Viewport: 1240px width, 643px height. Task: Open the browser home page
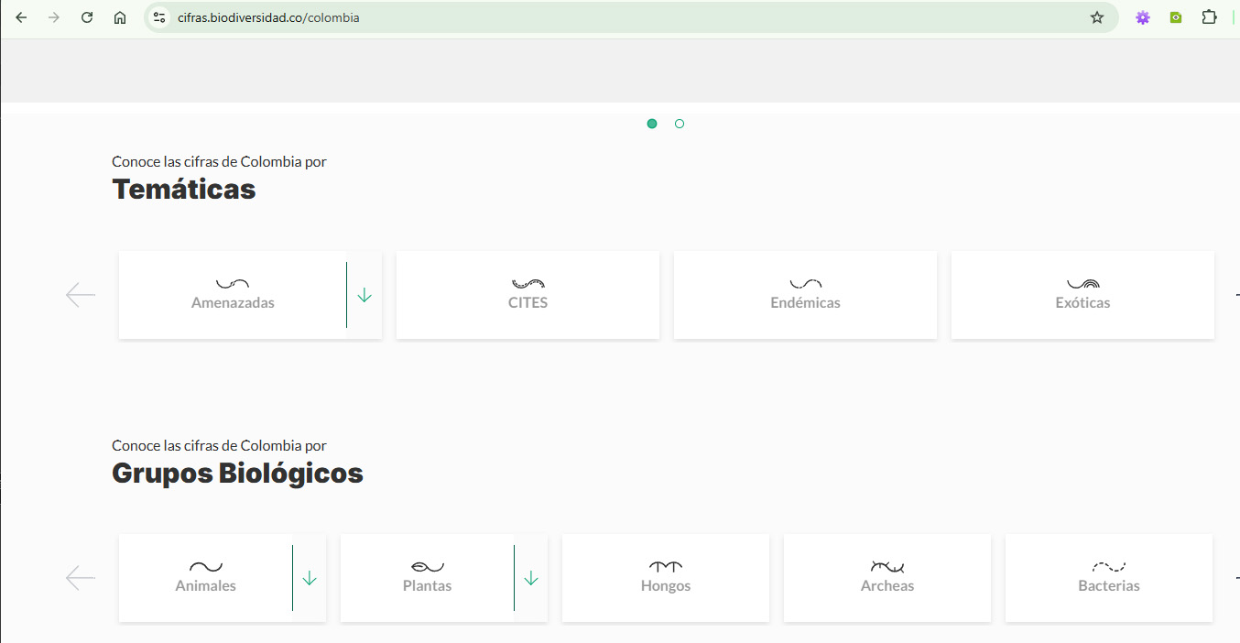pyautogui.click(x=120, y=17)
